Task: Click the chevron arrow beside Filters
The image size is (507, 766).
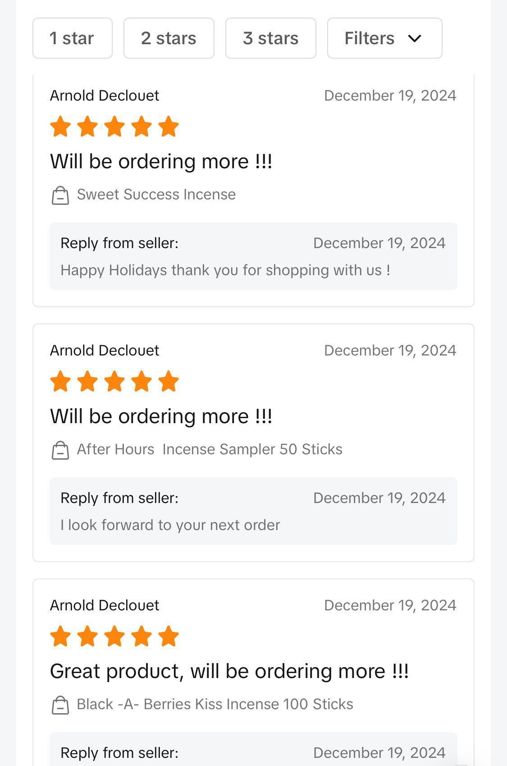Action: tap(415, 39)
